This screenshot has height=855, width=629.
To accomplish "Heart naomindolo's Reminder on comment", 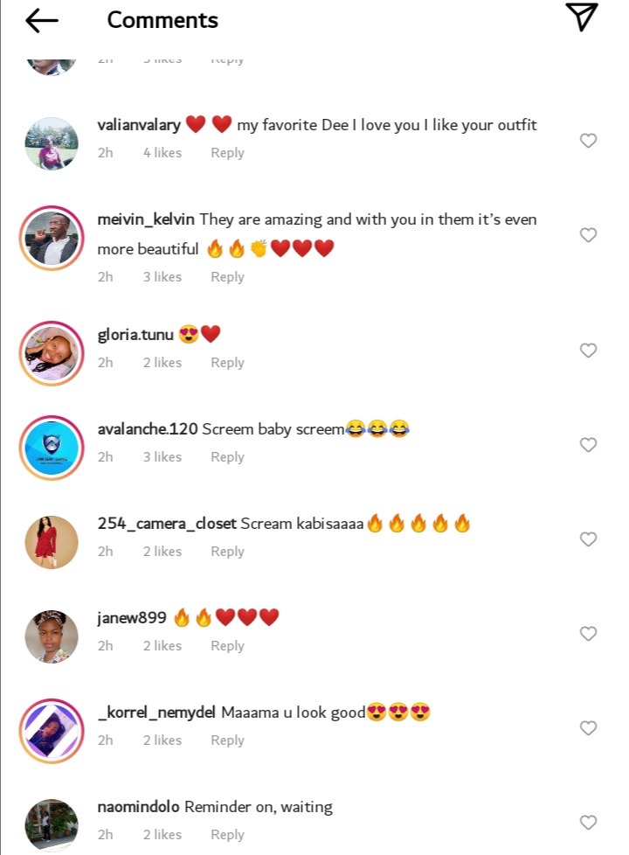I will 588,822.
